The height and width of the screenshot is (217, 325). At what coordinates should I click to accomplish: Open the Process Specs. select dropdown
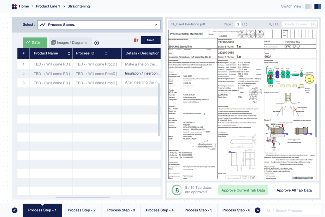coord(99,25)
